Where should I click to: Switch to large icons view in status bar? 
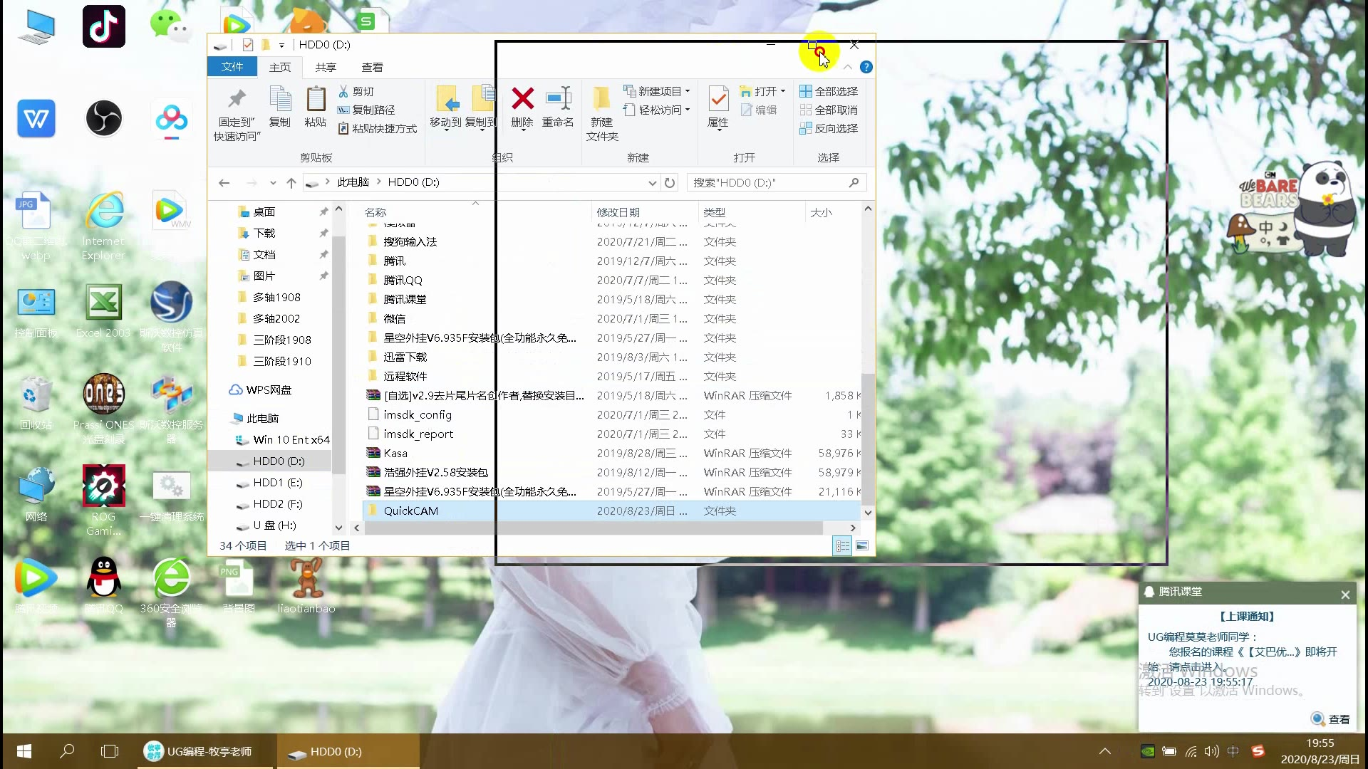point(862,546)
